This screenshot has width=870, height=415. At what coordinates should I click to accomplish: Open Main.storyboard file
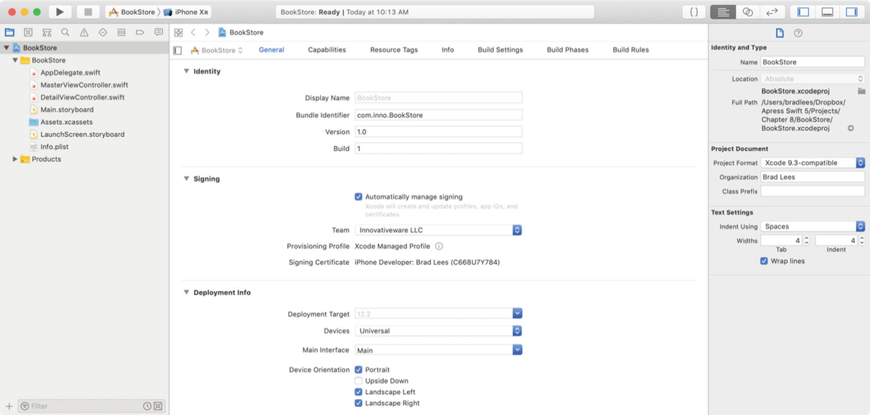[x=67, y=109]
